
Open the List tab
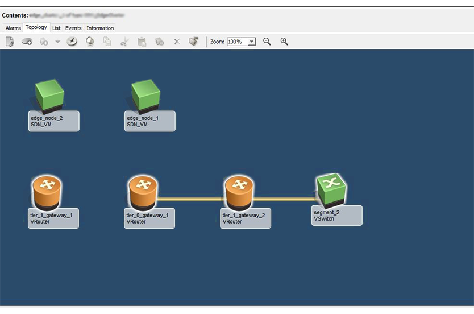tap(56, 28)
